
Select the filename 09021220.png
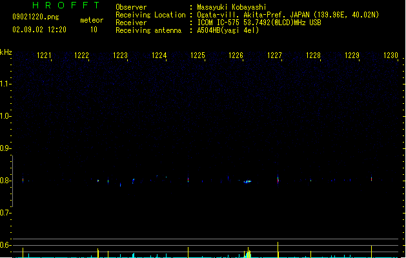(x=36, y=17)
